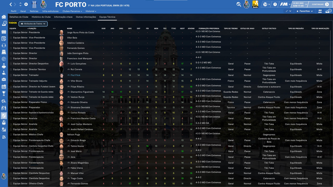Click Vítor Baía's face thumbnail
The height and width of the screenshot is (187, 333).
pos(61,38)
